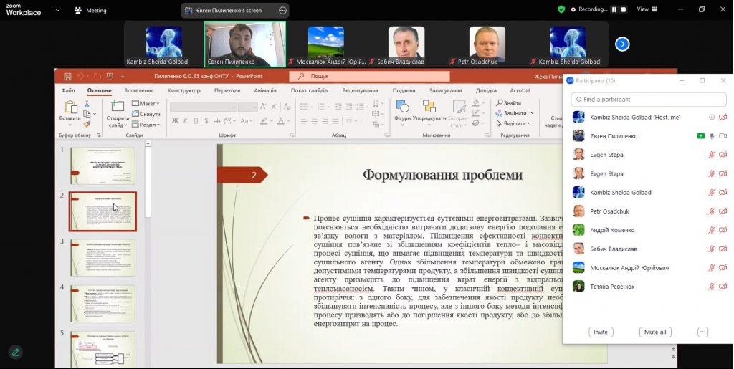This screenshot has height=369, width=734.
Task: Pause the recording
Action: (614, 9)
